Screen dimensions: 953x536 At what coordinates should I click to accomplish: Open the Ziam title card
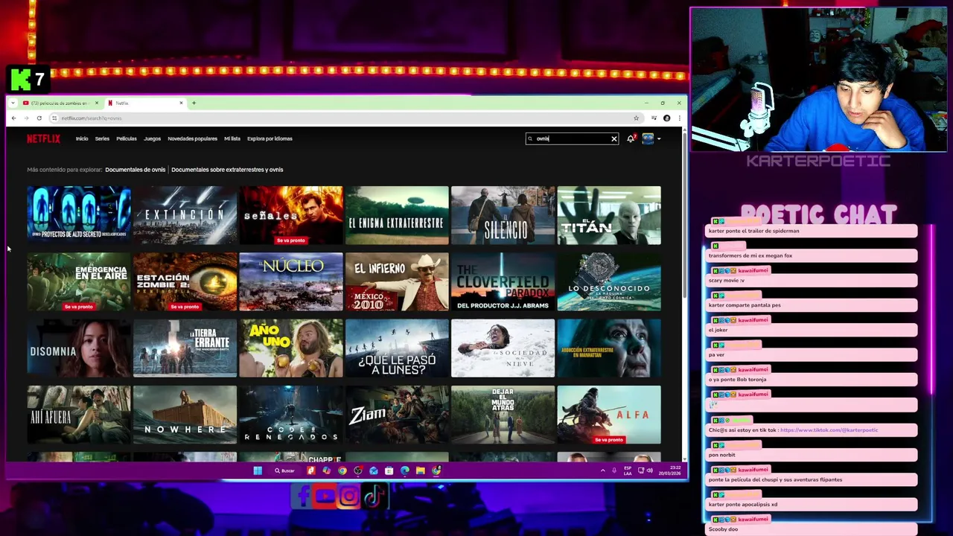(x=397, y=415)
